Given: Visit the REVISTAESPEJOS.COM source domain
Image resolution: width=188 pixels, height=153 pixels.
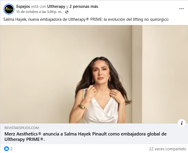Looking at the screenshot, I should pyautogui.click(x=22, y=128).
